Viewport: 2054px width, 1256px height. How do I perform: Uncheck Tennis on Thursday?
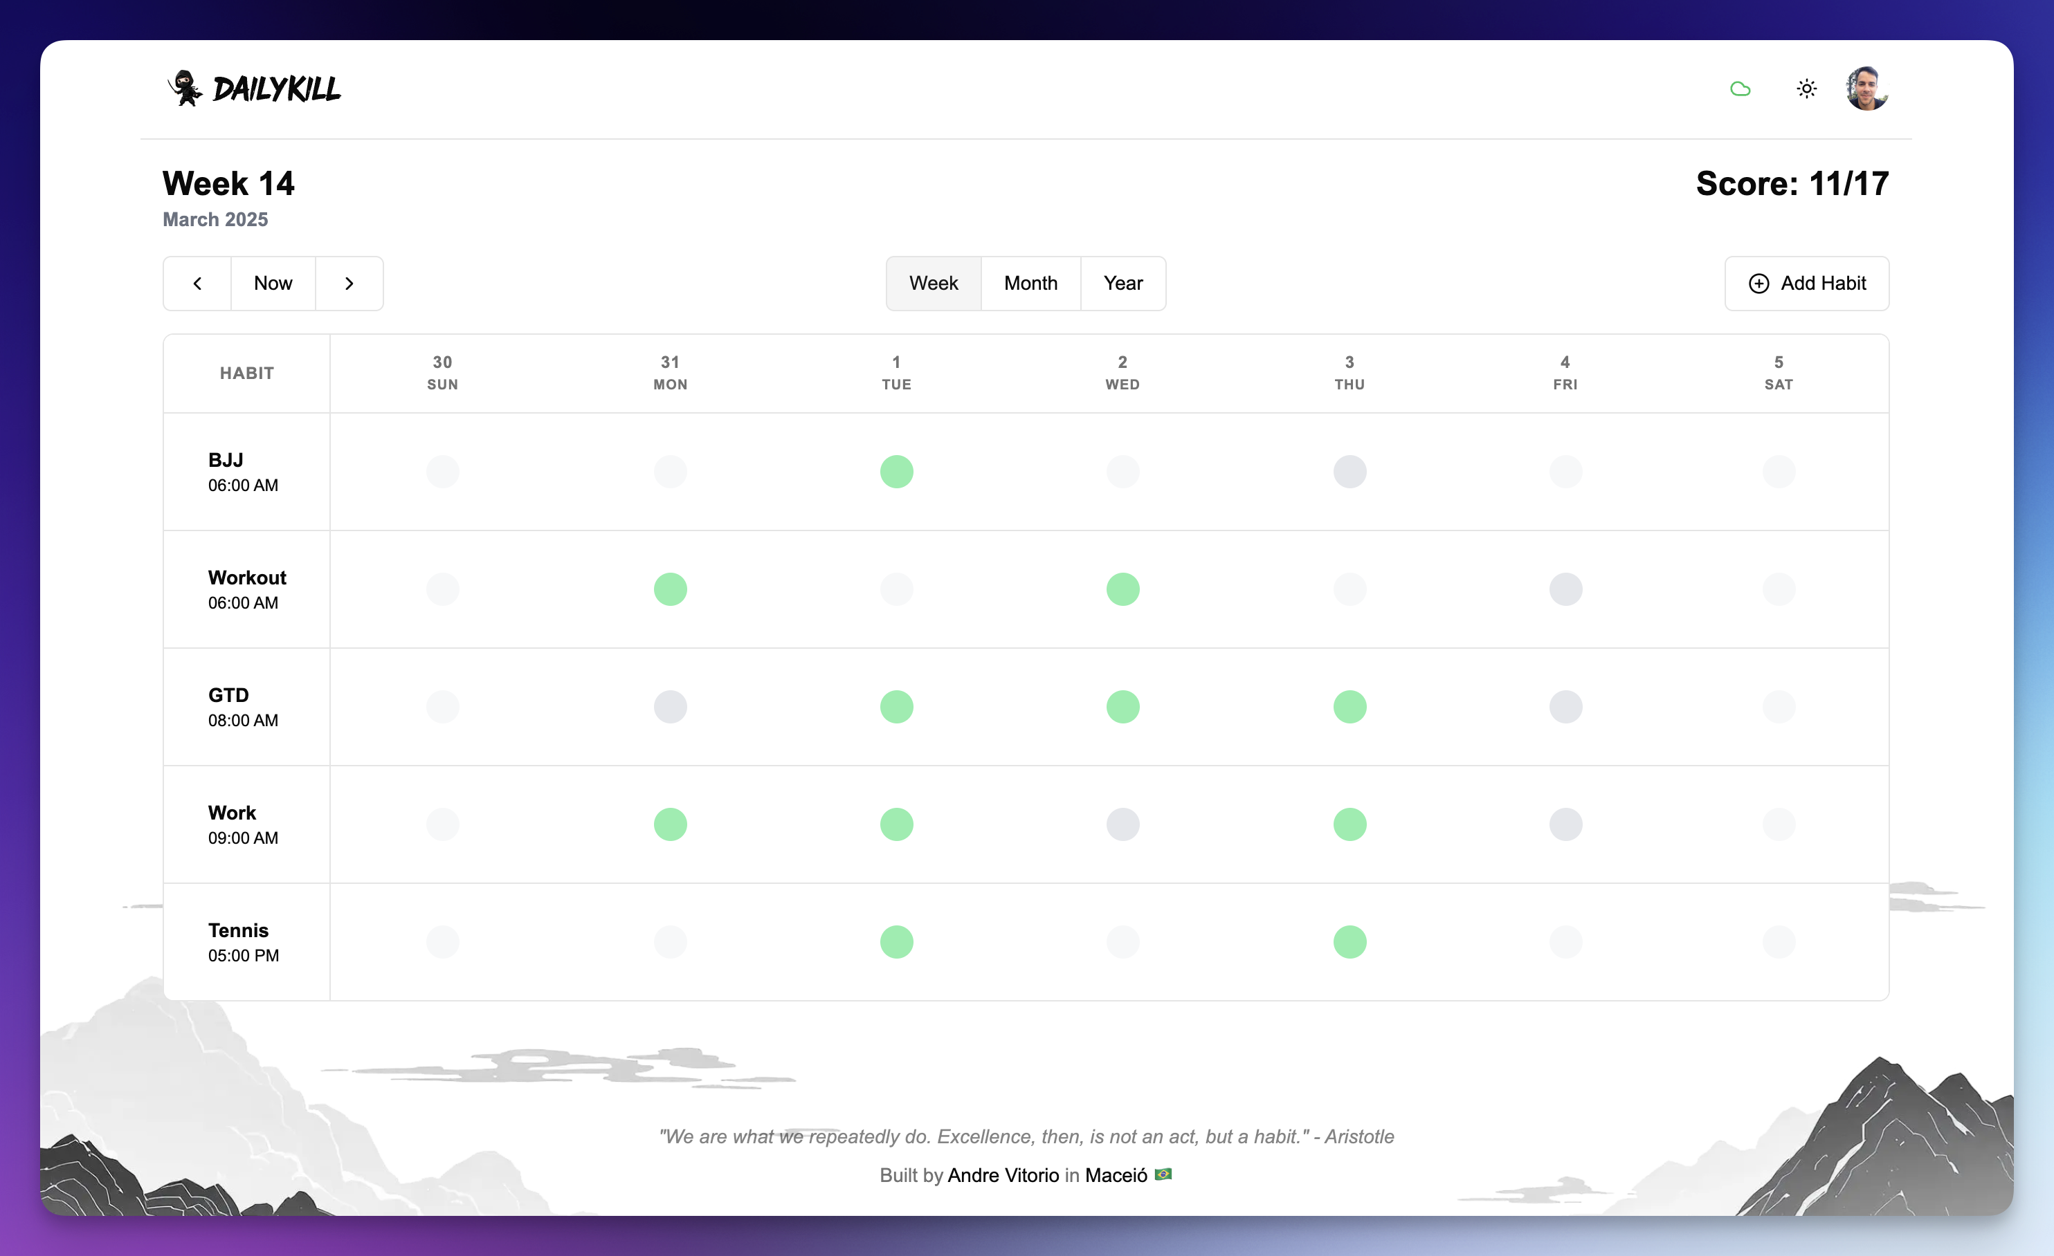(1349, 942)
